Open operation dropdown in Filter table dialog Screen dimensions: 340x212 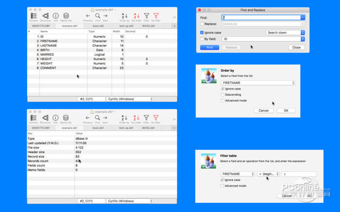coord(268,174)
